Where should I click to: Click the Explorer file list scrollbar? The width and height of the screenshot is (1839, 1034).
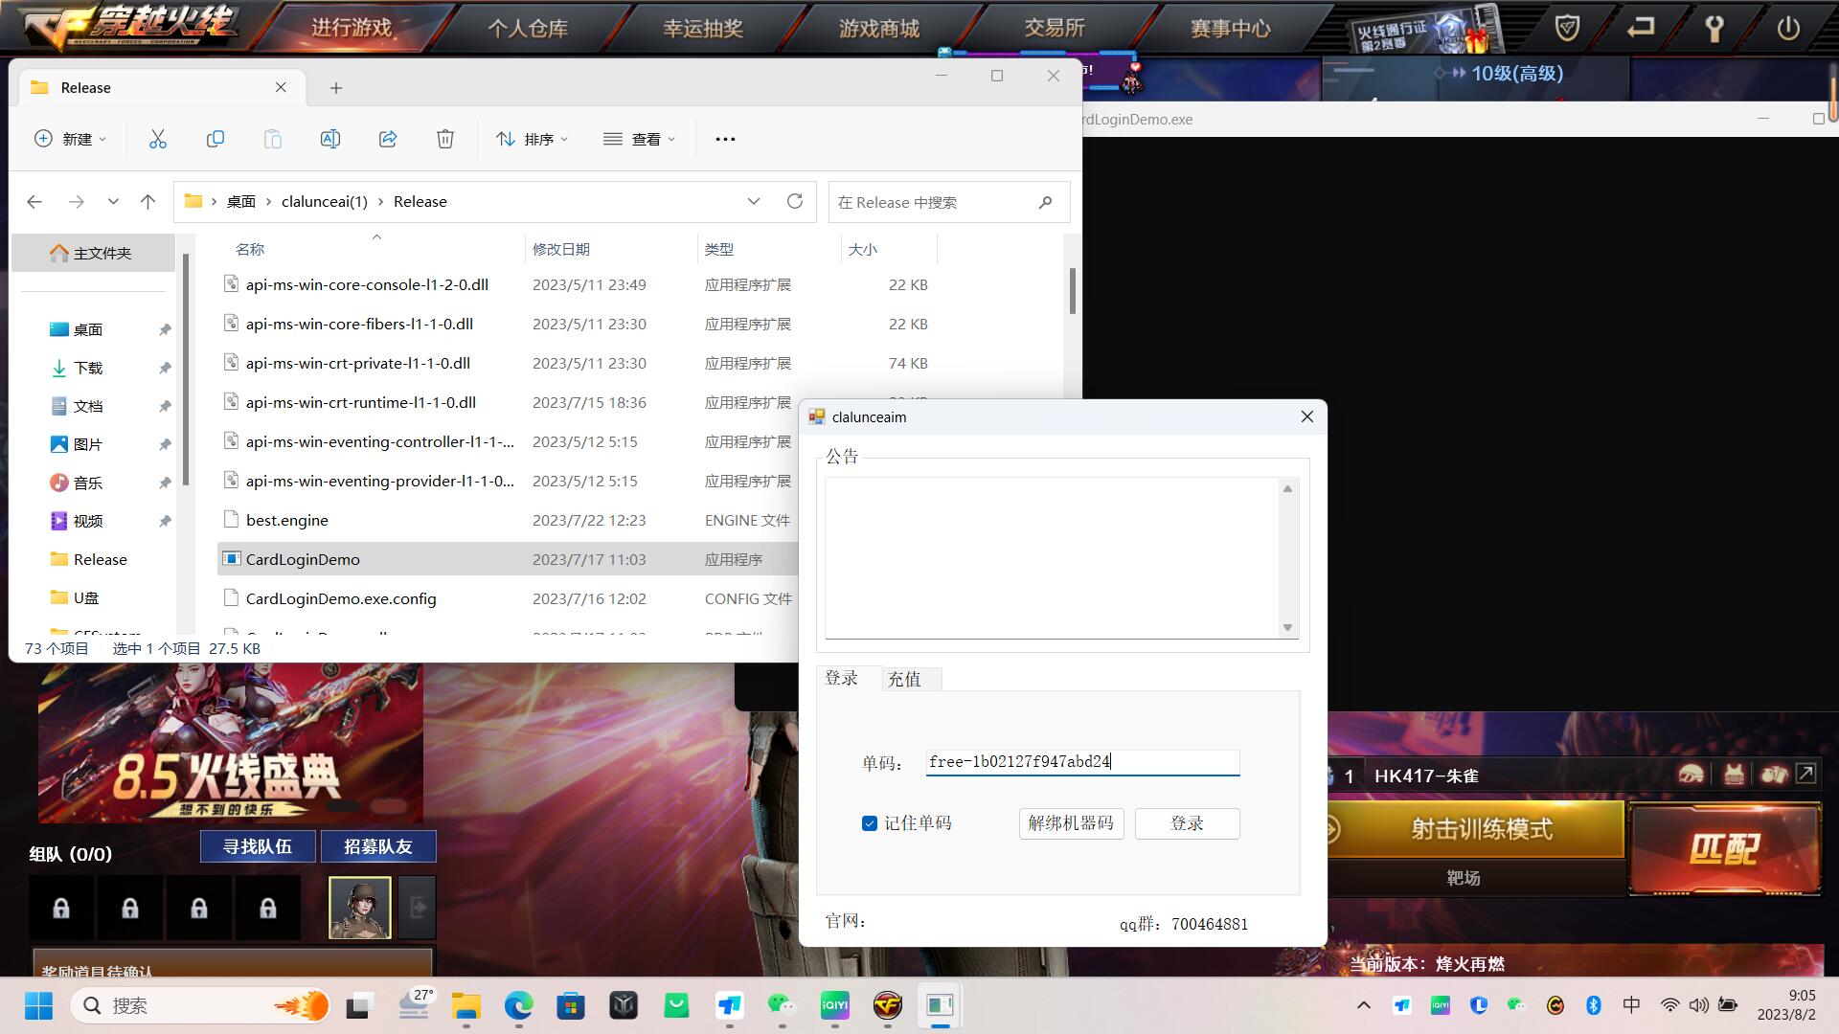(x=1072, y=290)
